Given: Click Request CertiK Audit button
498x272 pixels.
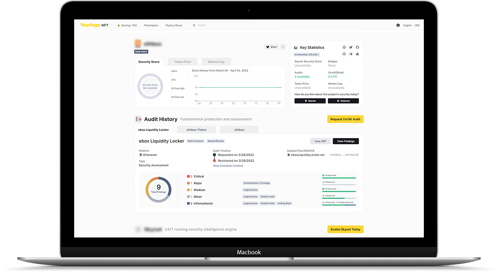Looking at the screenshot, I should pyautogui.click(x=345, y=119).
